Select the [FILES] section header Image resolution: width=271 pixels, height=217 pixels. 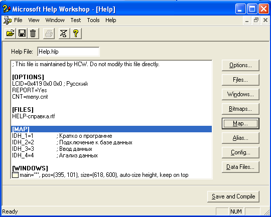point(23,110)
